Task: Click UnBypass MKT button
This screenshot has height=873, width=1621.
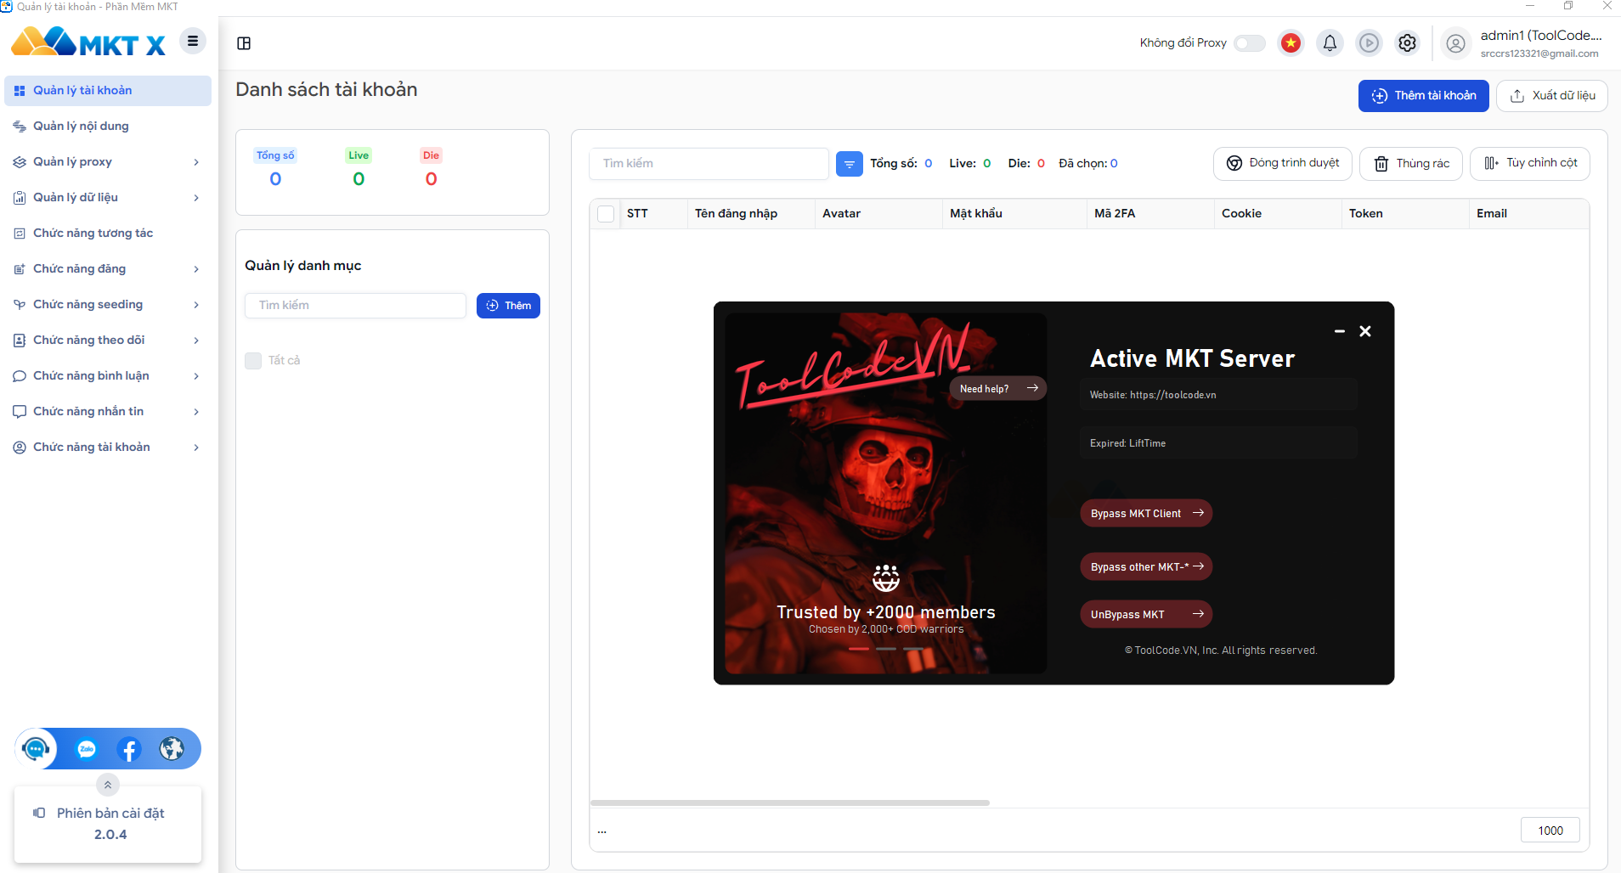Action: pyautogui.click(x=1146, y=614)
